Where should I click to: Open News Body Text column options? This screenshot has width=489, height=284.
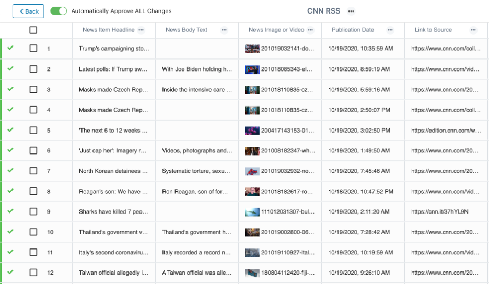click(x=224, y=30)
